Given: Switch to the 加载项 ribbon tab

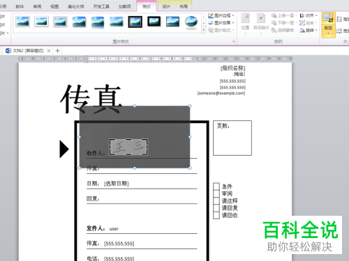Looking at the screenshot, I should [125, 6].
